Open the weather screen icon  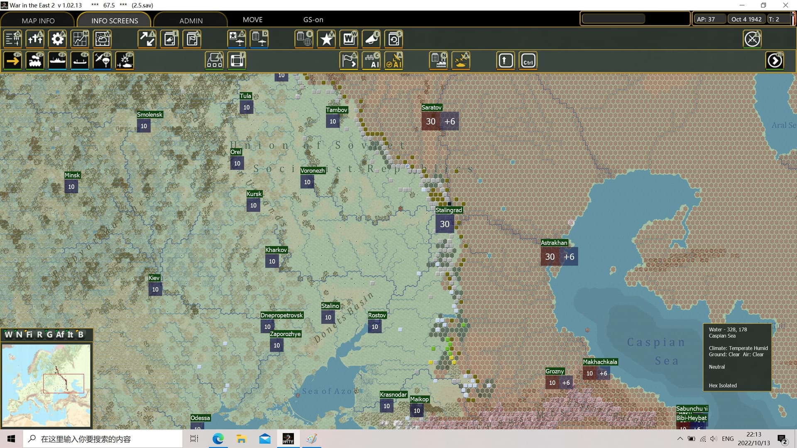point(103,39)
